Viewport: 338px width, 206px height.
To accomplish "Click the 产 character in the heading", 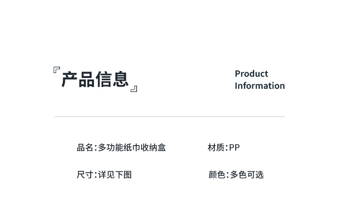I will 70,79.
